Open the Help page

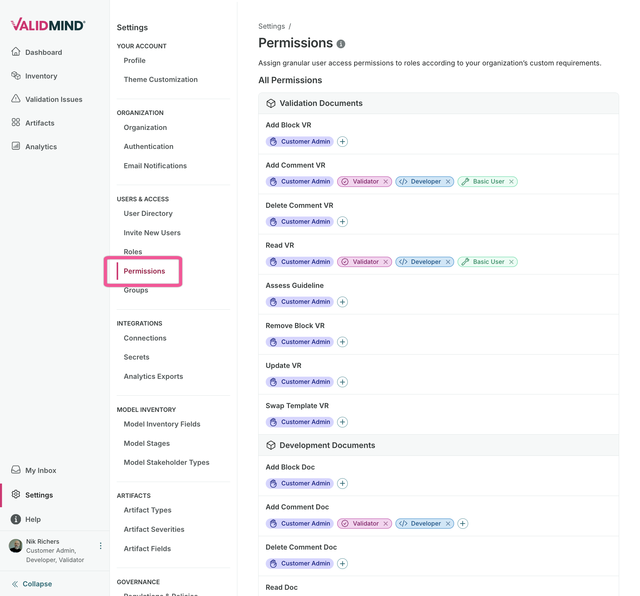[33, 519]
